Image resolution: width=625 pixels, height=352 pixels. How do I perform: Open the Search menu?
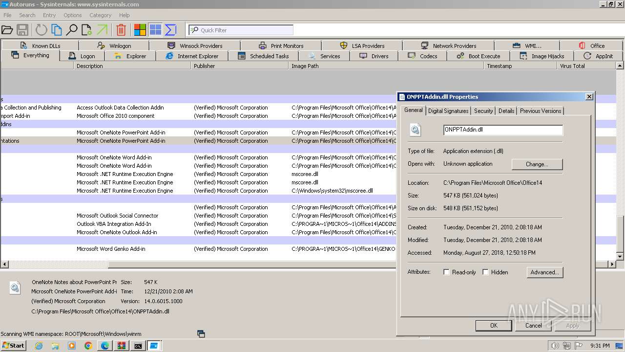pos(27,15)
